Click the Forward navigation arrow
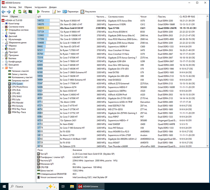Screen dimensions: 210x190 pyautogui.click(x=9, y=12)
